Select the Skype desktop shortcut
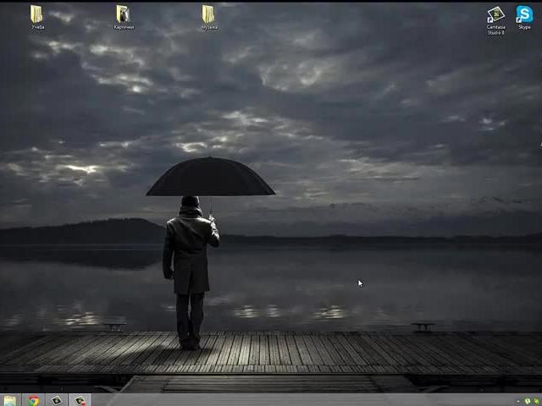The image size is (542, 406). click(x=524, y=17)
